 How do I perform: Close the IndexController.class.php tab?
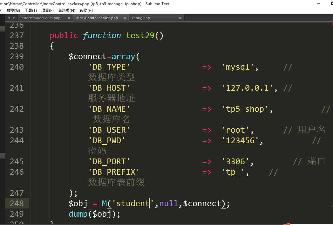125,18
